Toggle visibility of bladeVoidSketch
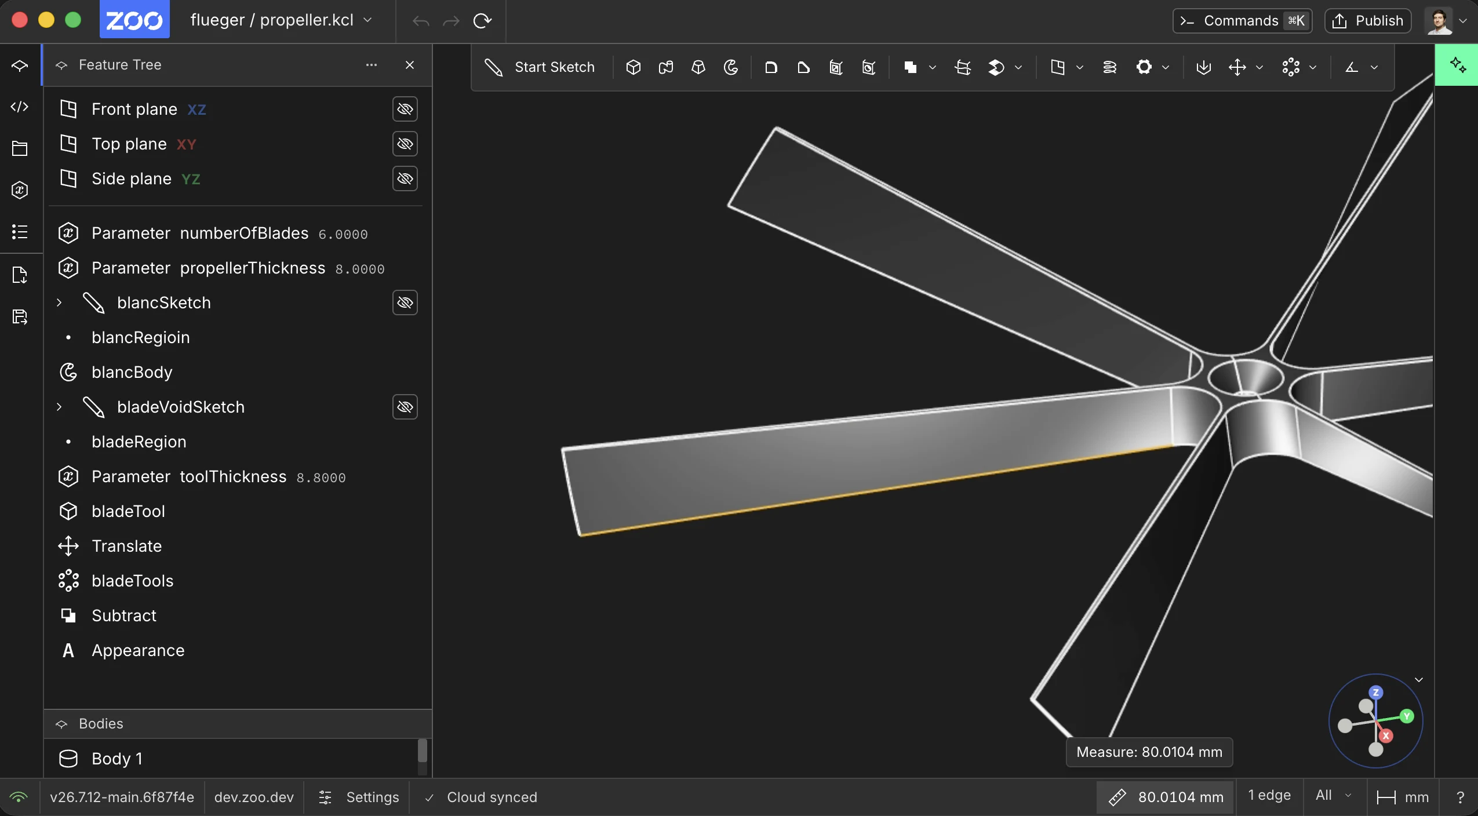Image resolution: width=1478 pixels, height=816 pixels. [405, 407]
